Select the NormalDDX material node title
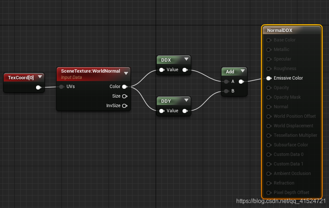Viewport: 329px width, 208px height. tap(280, 30)
